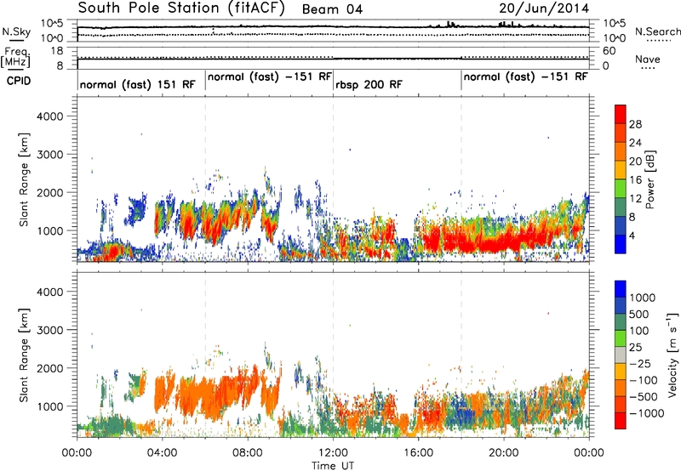This screenshot has width=681, height=471.
Task: Click the green segment of the power color bar
Action: tap(621, 189)
